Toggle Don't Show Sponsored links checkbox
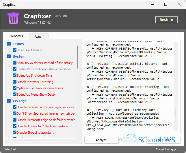 click(14, 113)
